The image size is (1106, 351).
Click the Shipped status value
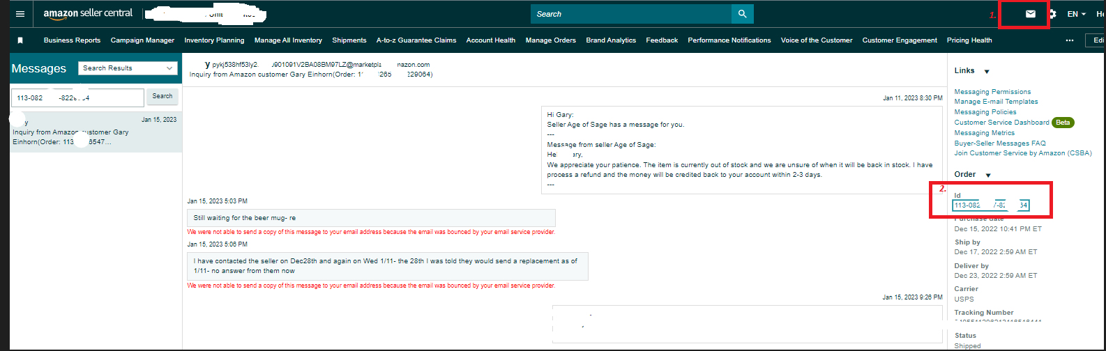pos(967,346)
